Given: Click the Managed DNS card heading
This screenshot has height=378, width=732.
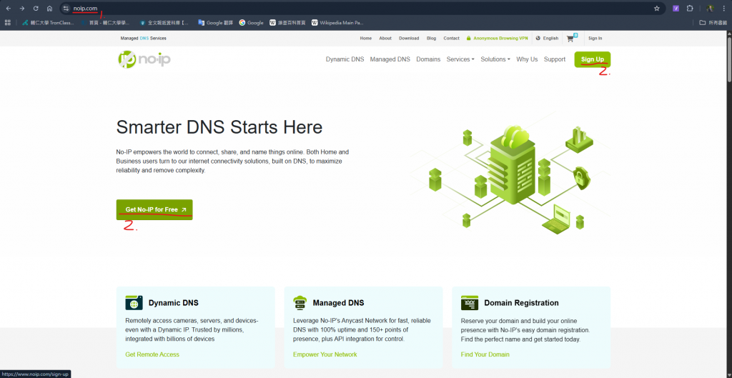Looking at the screenshot, I should coord(338,303).
